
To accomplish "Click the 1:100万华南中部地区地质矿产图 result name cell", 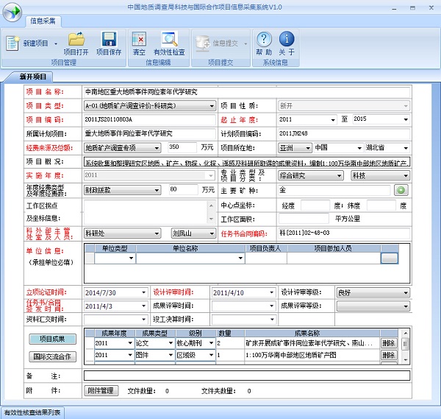I will pos(312,355).
